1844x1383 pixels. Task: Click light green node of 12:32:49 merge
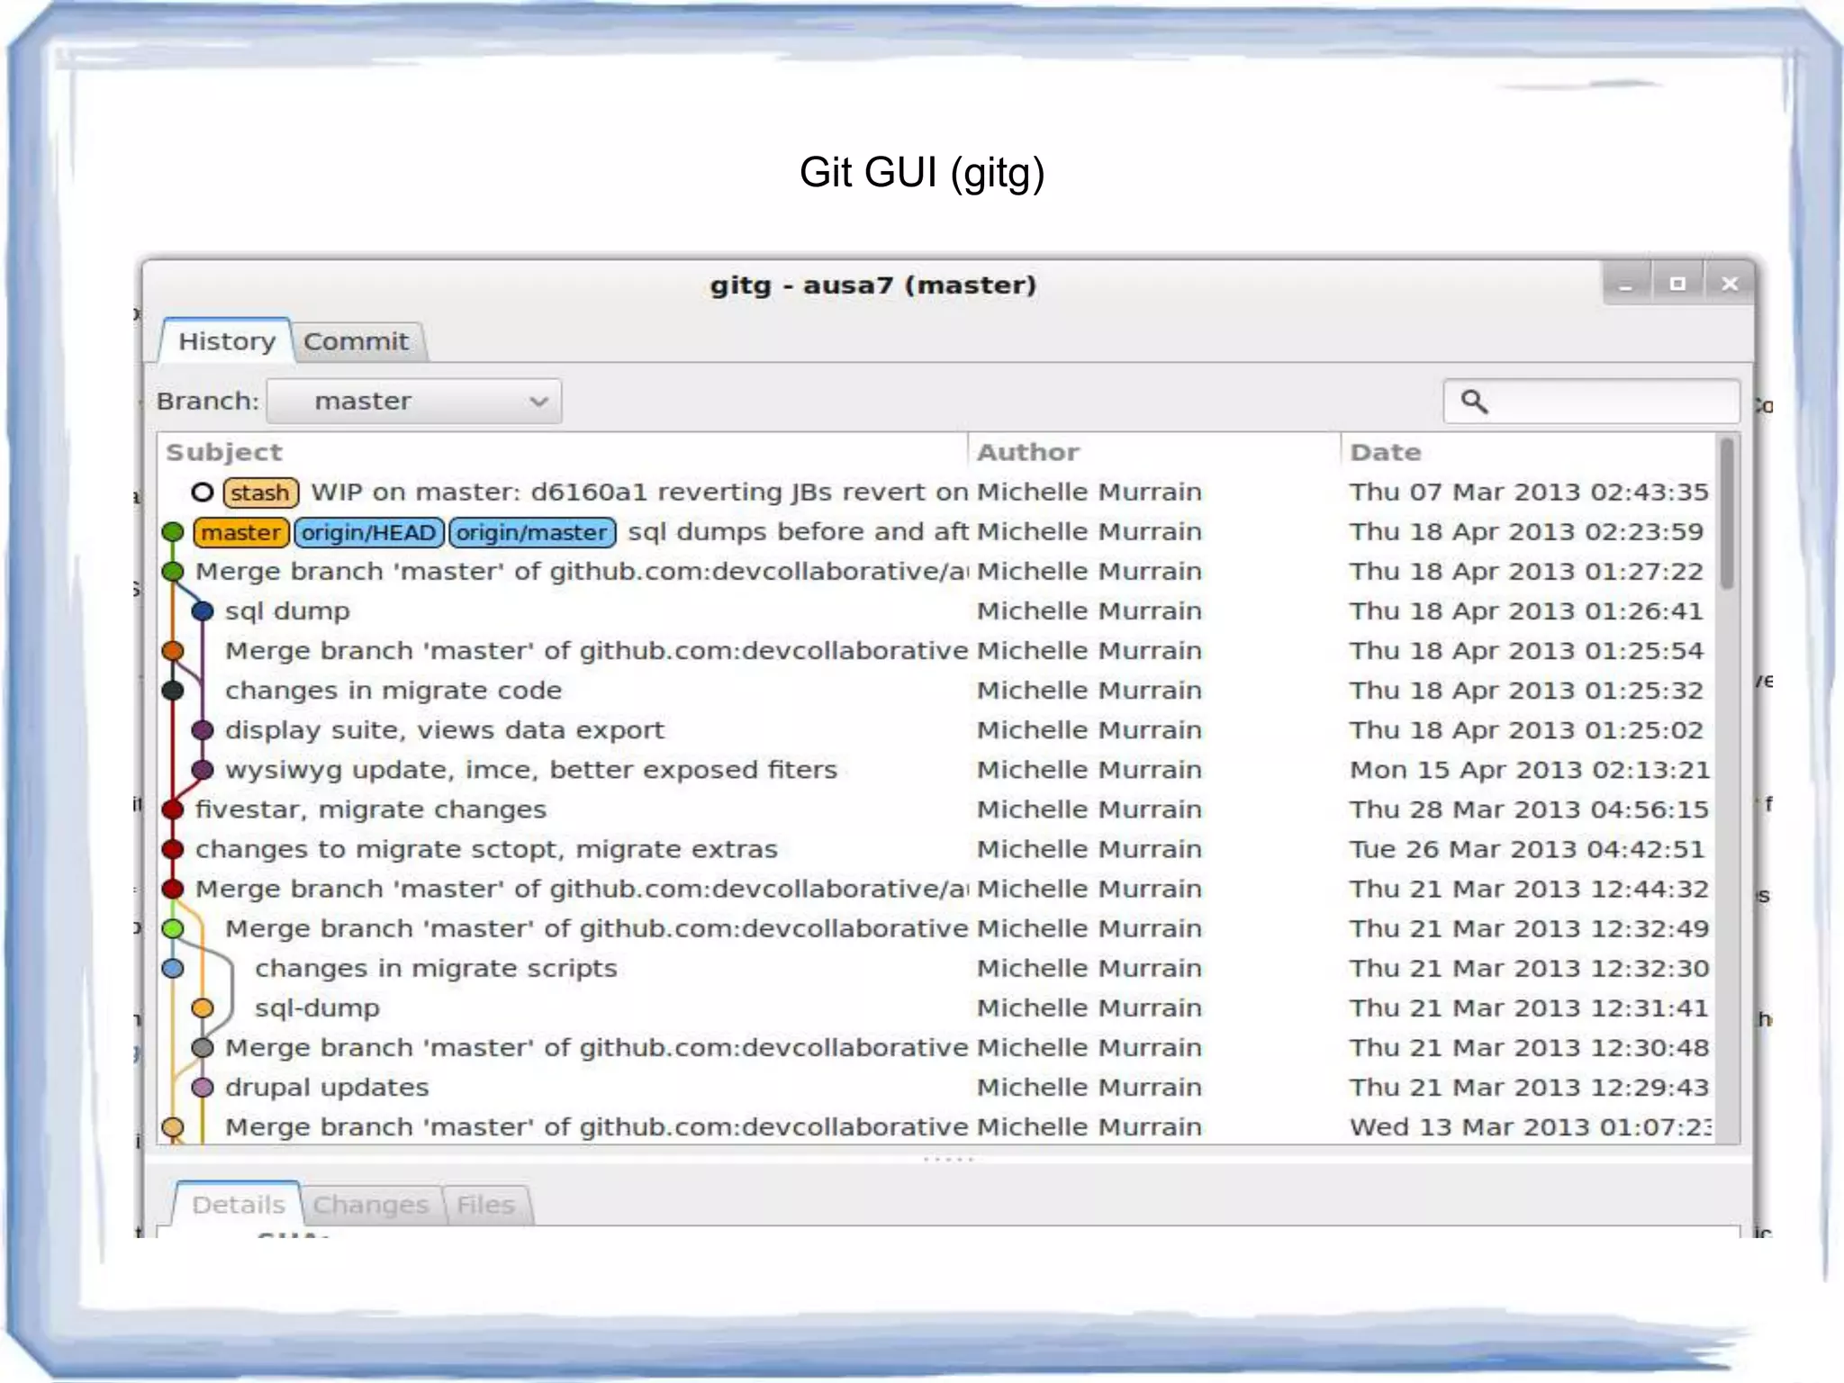coord(173,928)
